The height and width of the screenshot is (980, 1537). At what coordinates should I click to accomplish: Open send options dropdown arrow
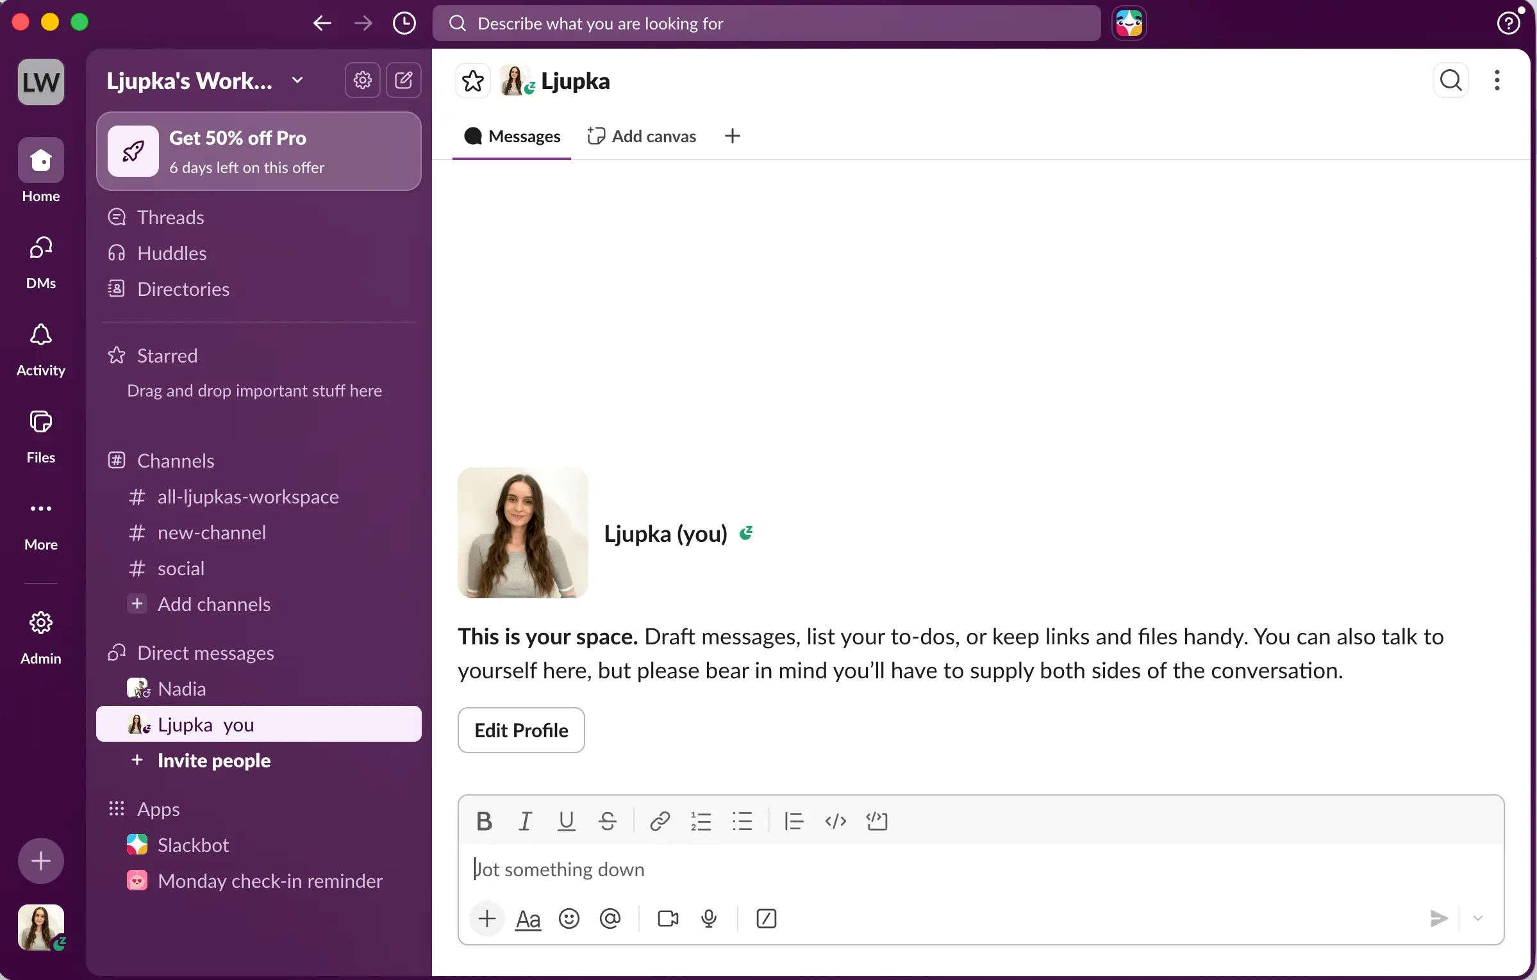pos(1478,919)
